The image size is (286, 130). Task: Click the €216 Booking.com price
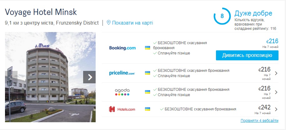pyautogui.click(x=272, y=41)
